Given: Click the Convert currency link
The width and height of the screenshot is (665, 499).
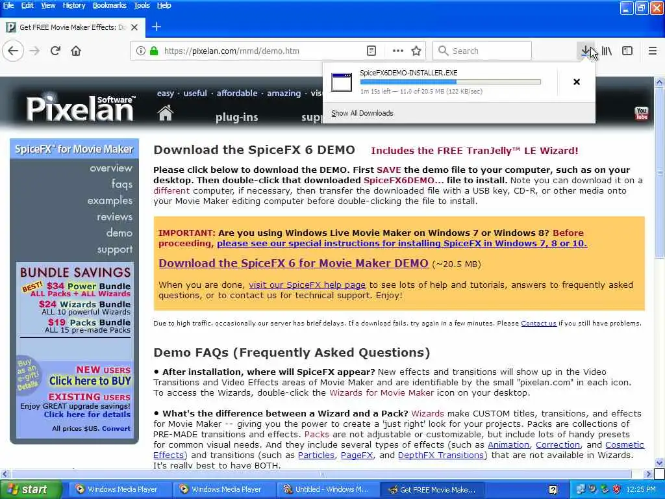Looking at the screenshot, I should tap(116, 429).
